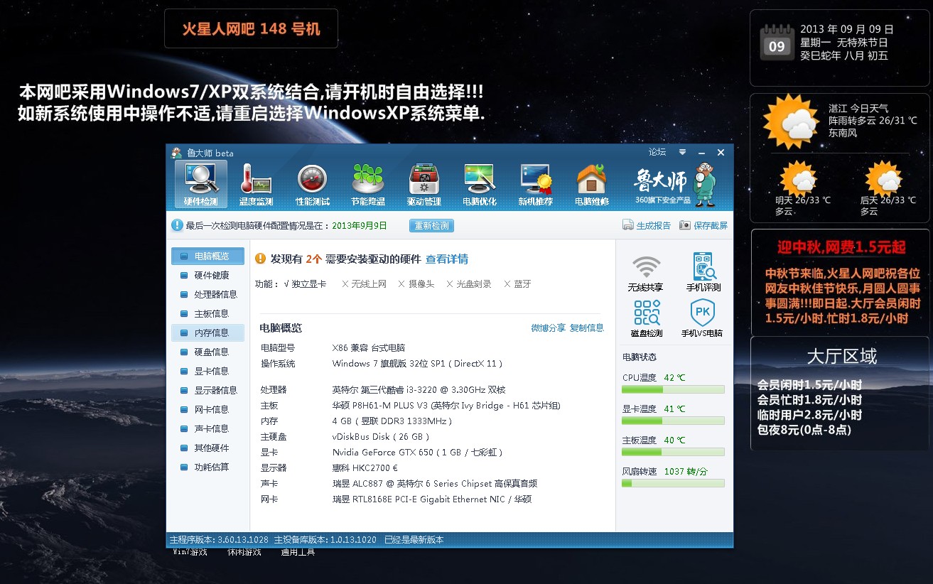Click the 独立显卡 feature indicator
Viewport: 933px width, 584px height.
tap(305, 284)
